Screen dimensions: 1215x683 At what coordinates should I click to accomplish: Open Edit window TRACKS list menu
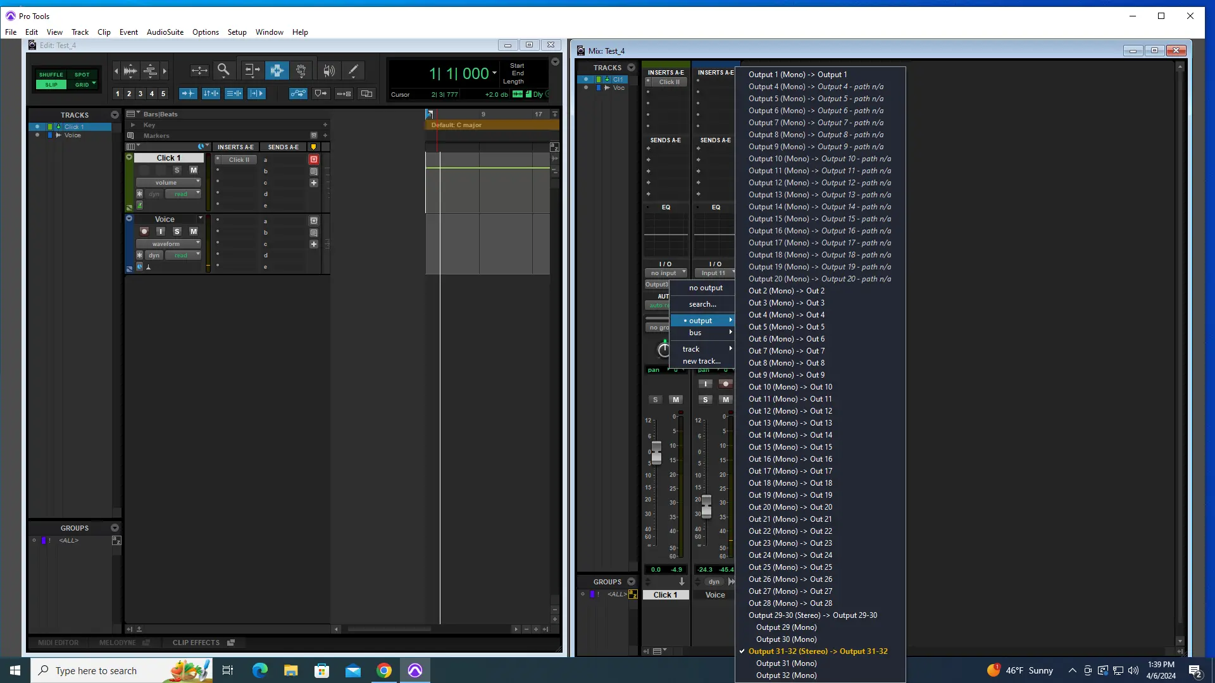115,115
